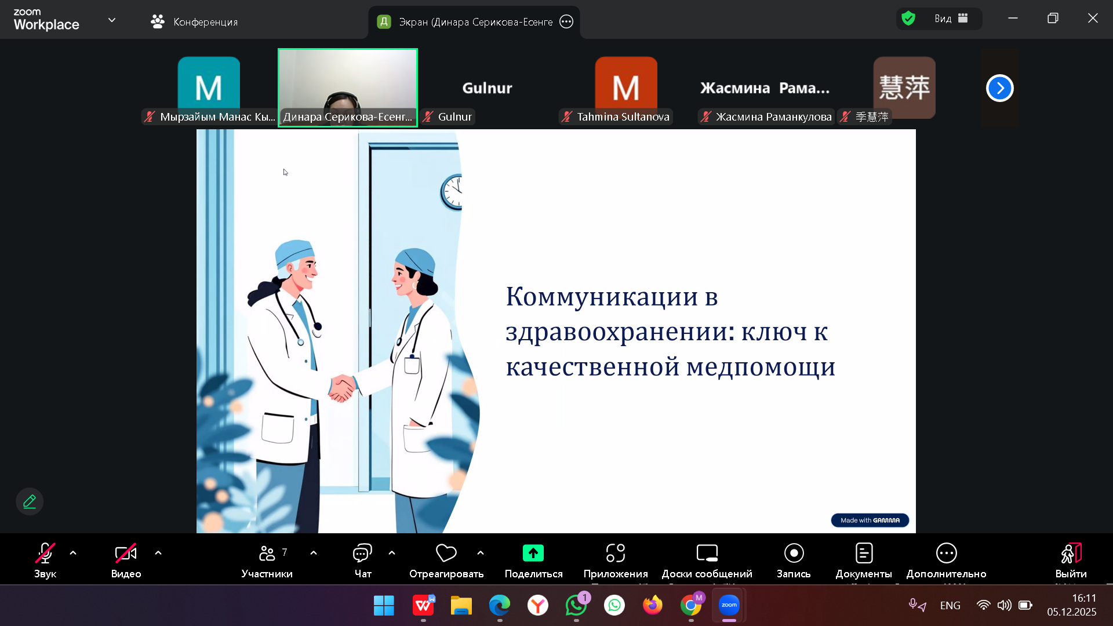Image resolution: width=1113 pixels, height=626 pixels.
Task: Open Zoom Workplace dropdown chevron
Action: [112, 20]
